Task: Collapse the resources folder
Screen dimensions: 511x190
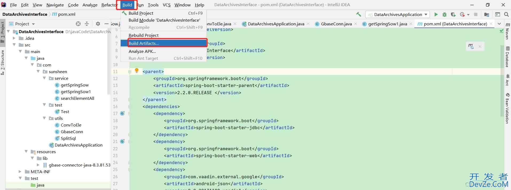Action: pos(26,152)
